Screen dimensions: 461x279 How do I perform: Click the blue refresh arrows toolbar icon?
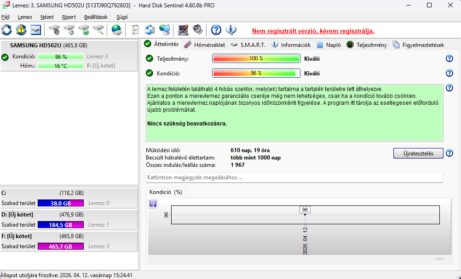click(6, 30)
